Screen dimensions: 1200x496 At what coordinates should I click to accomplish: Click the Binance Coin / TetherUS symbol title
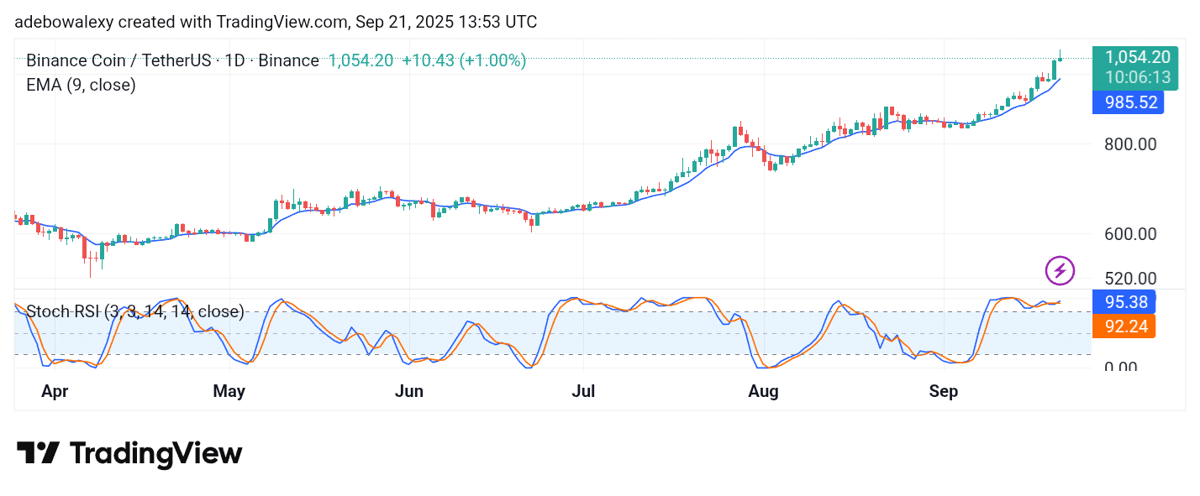tap(172, 60)
